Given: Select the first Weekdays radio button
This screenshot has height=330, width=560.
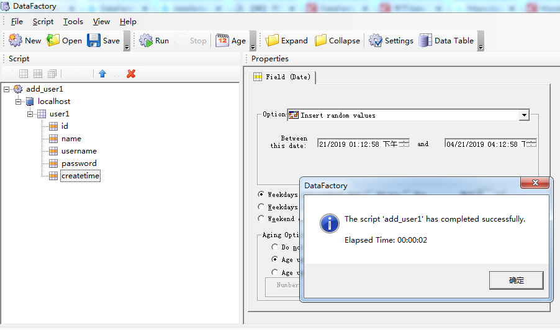Looking at the screenshot, I should [261, 194].
